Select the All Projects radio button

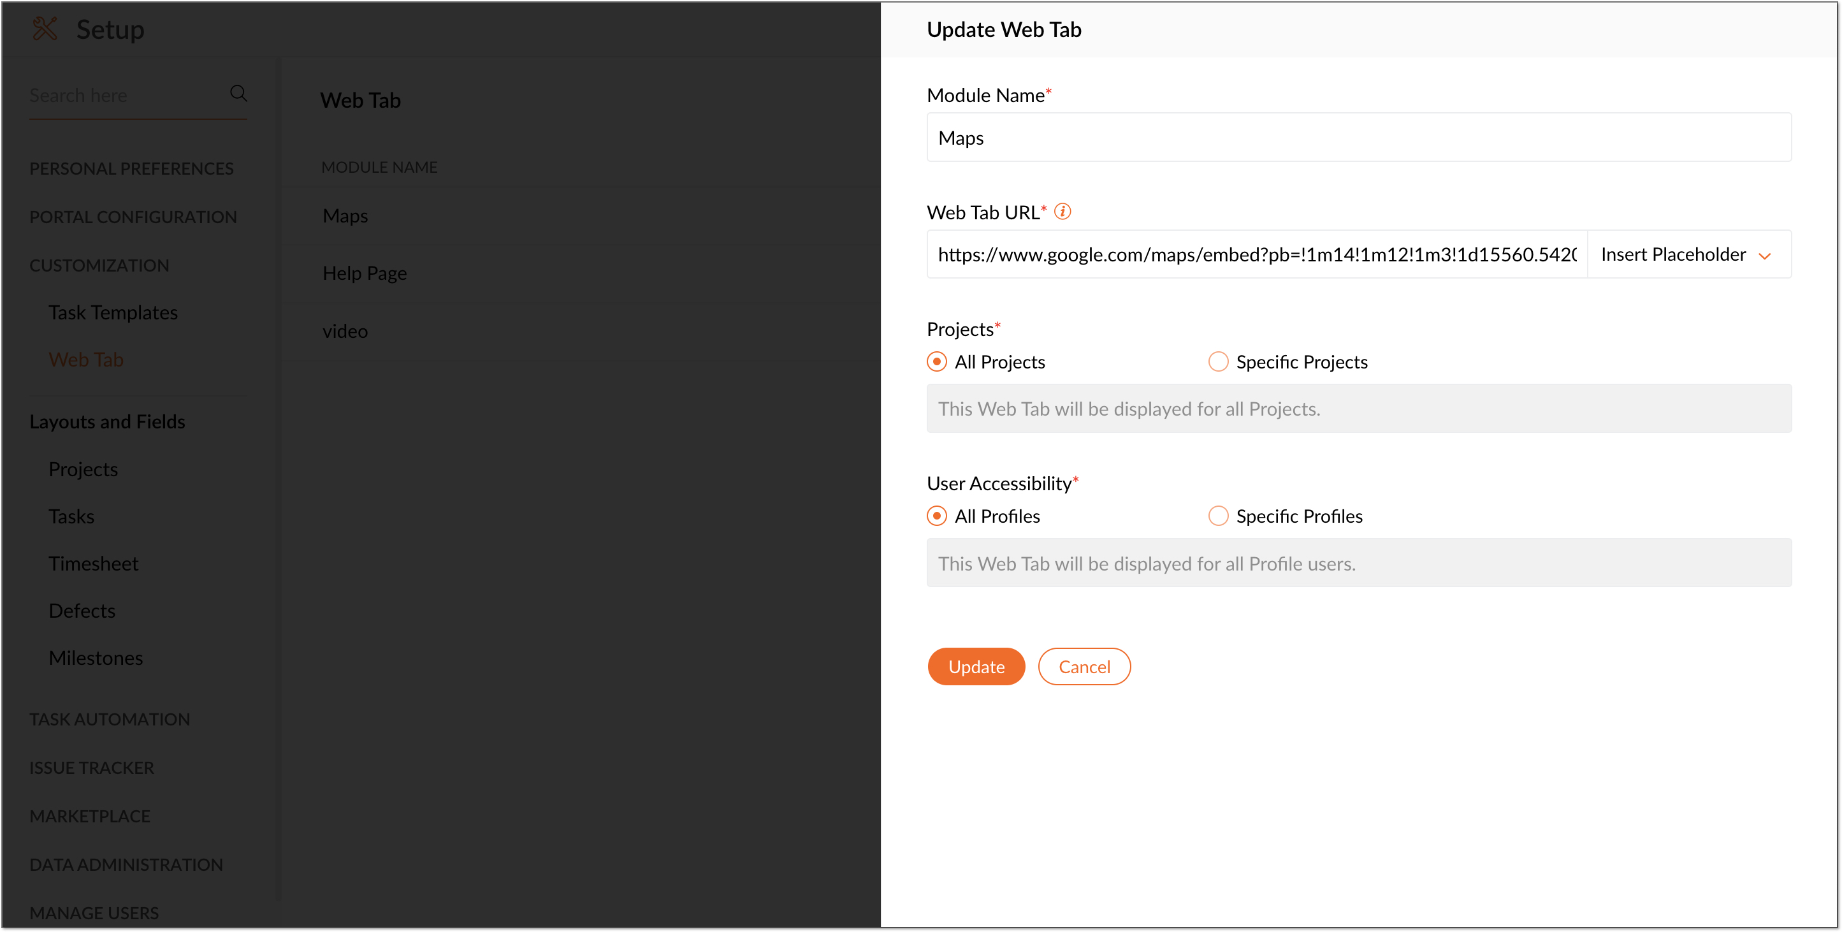tap(937, 362)
